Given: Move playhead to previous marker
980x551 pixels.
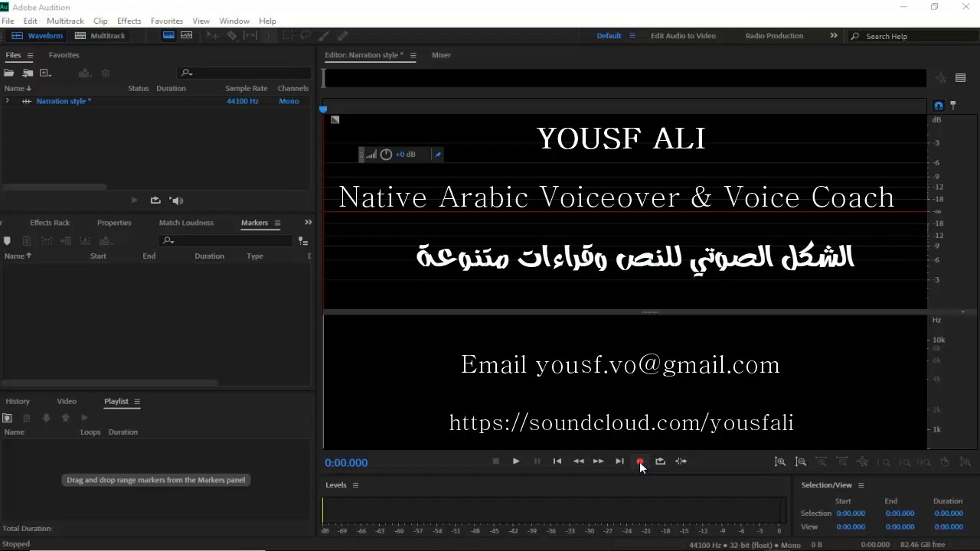Looking at the screenshot, I should pyautogui.click(x=557, y=461).
